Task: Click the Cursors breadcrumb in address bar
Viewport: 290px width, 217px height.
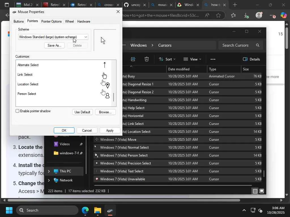Action: [x=165, y=45]
